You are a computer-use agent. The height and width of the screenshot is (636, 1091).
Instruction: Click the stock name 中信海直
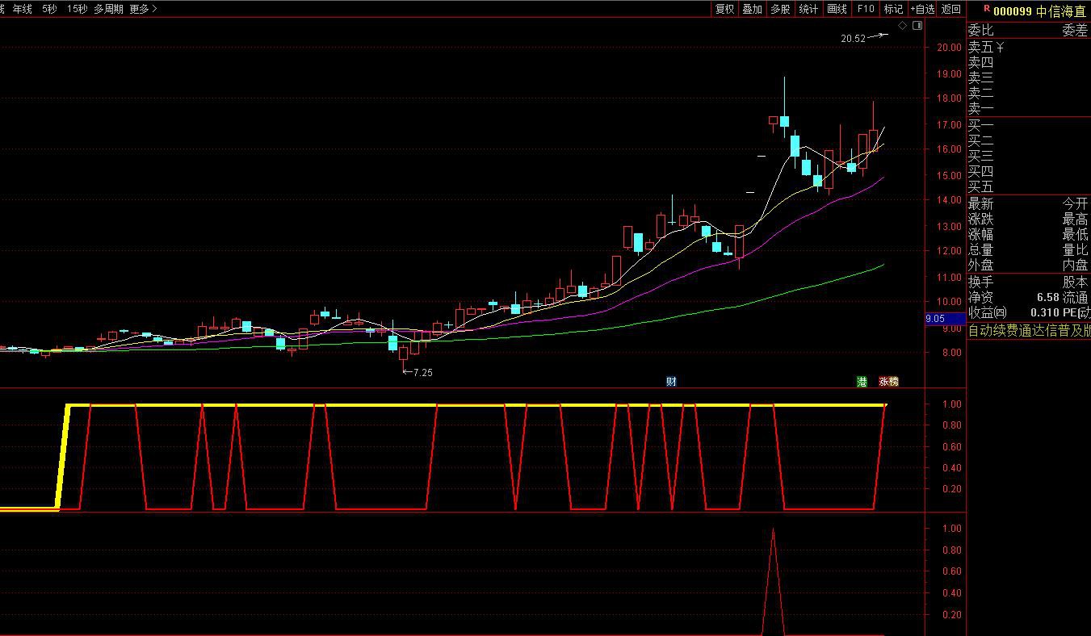(1060, 10)
